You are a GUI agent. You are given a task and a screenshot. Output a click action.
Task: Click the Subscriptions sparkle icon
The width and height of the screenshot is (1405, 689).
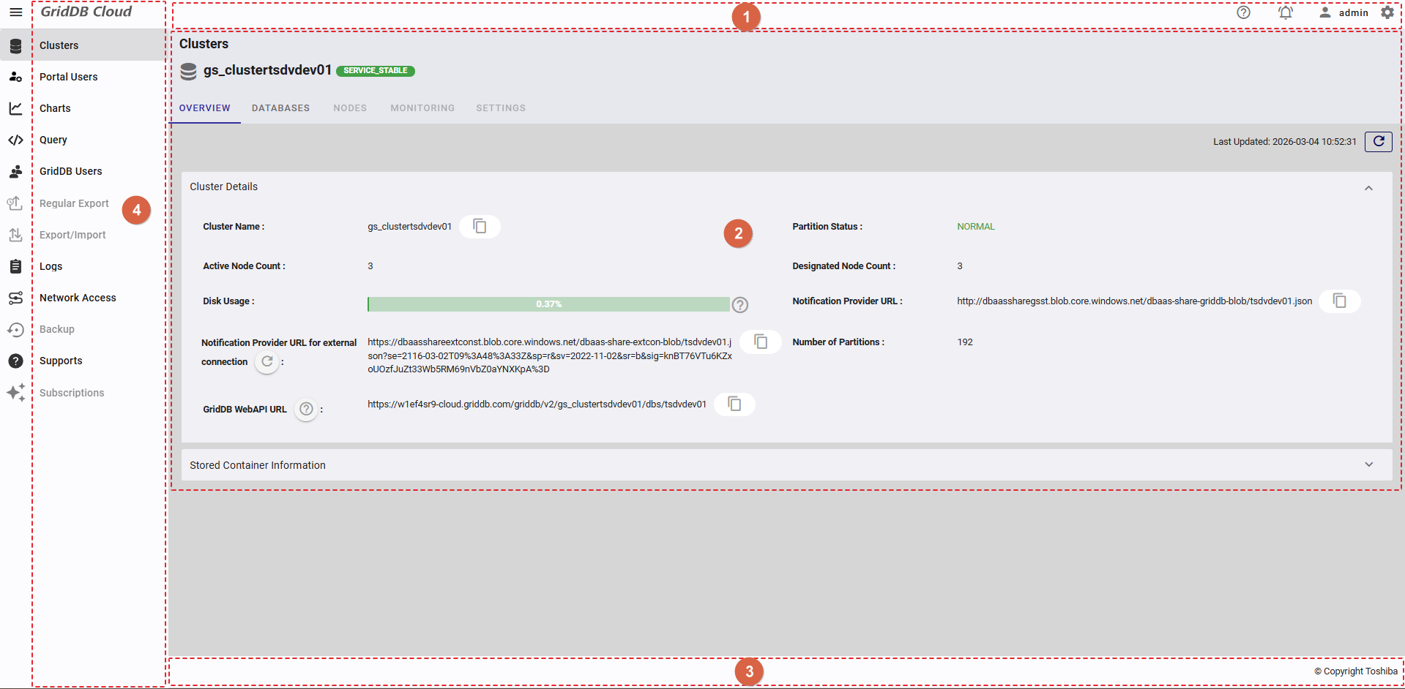pyautogui.click(x=15, y=393)
